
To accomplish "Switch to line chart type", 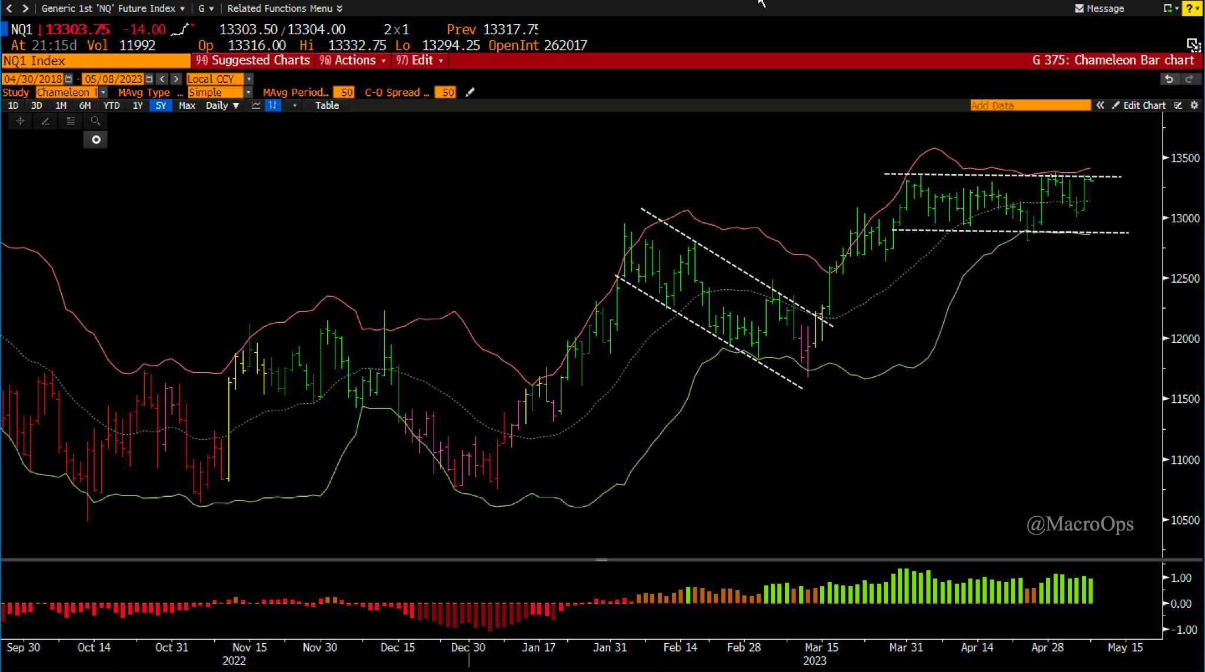I will pyautogui.click(x=256, y=105).
